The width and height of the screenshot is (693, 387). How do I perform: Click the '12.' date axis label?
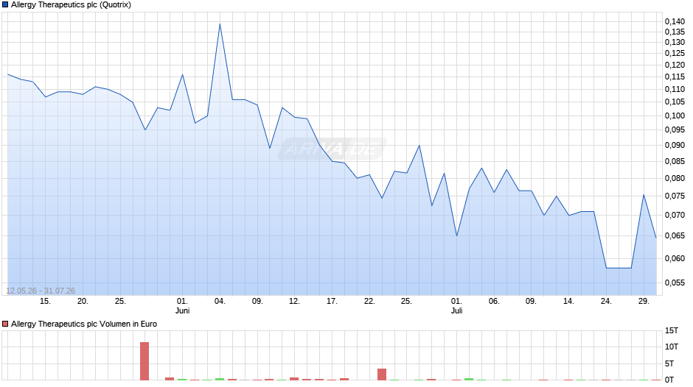(x=294, y=301)
